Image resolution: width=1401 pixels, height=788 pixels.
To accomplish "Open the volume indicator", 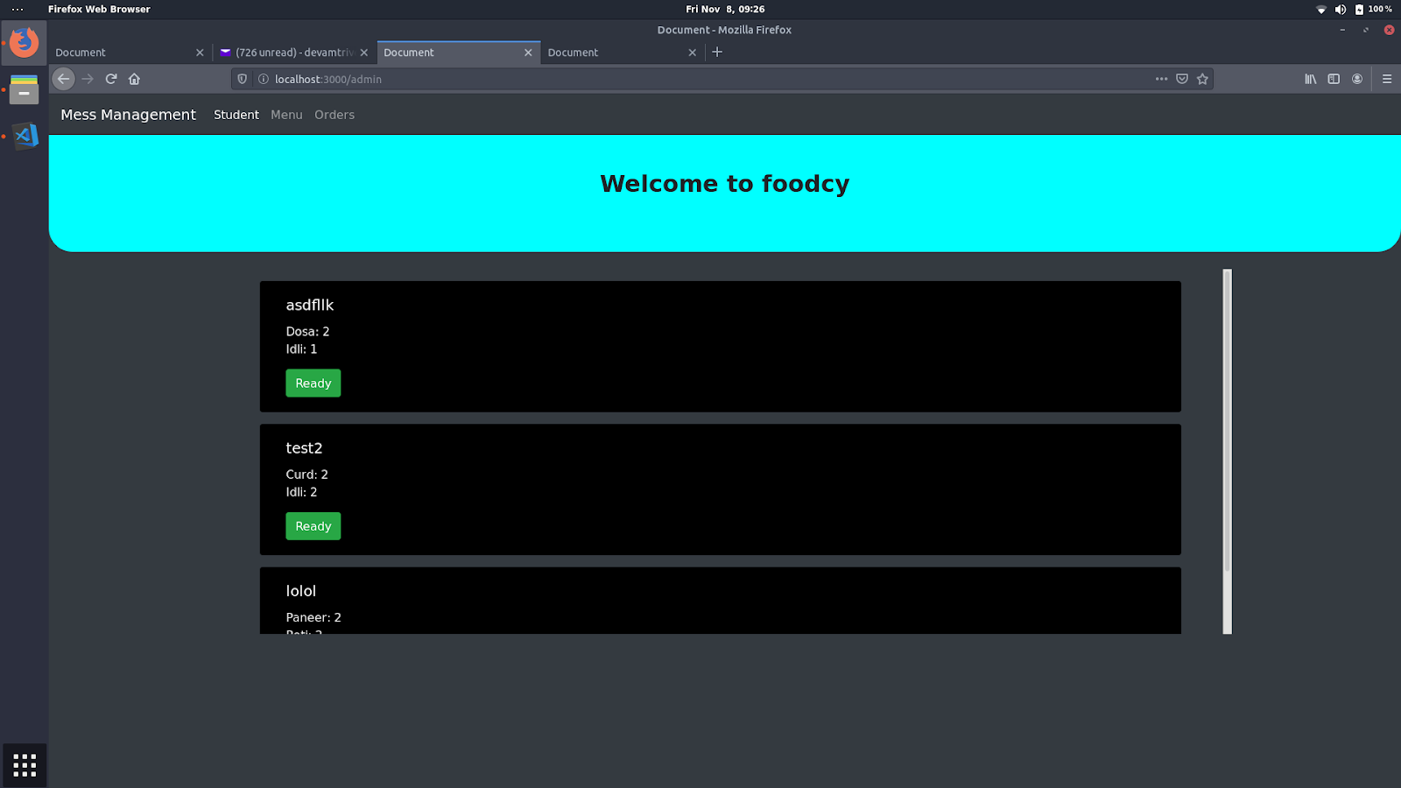I will (1341, 9).
